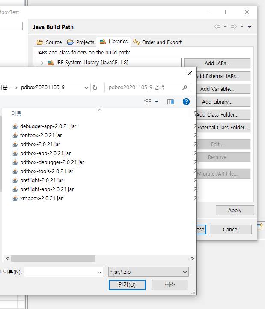The image size is (265, 309).
Task: Maximize the properties window
Action: (227, 12)
